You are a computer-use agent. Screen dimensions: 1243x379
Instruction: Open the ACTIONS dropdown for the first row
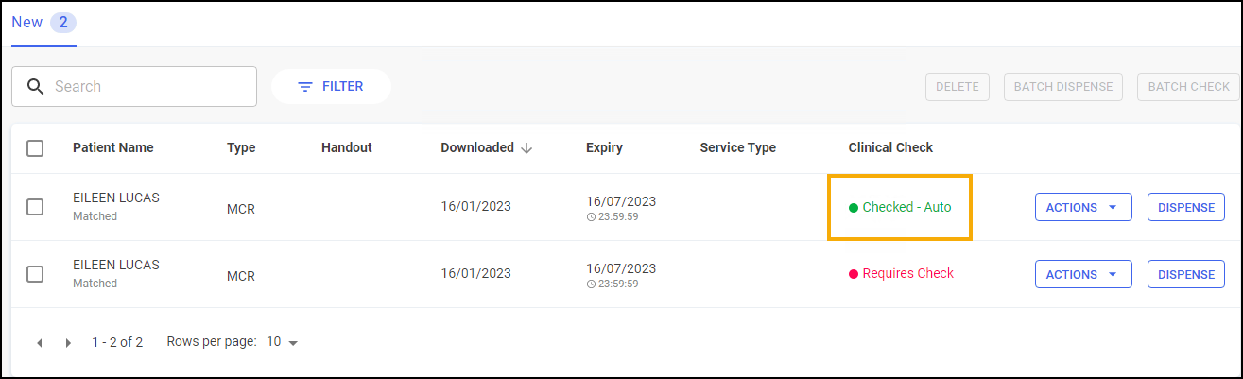[1083, 208]
